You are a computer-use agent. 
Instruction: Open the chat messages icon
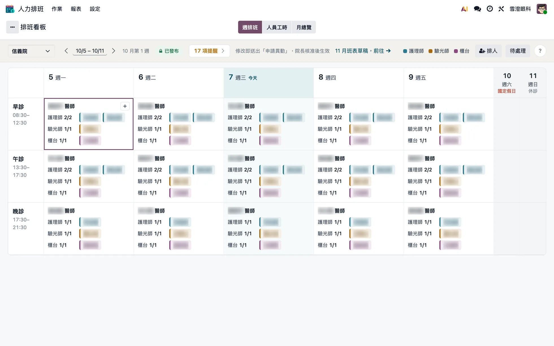click(x=477, y=9)
